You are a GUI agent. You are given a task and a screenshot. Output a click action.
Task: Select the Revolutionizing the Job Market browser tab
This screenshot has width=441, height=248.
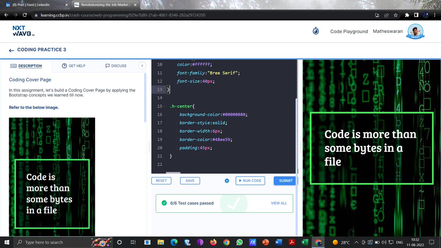click(105, 4)
